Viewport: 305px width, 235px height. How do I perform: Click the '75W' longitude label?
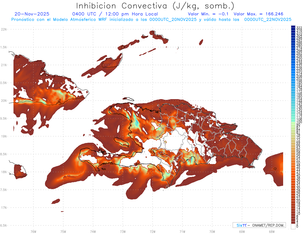pyautogui.click(x=63, y=231)
